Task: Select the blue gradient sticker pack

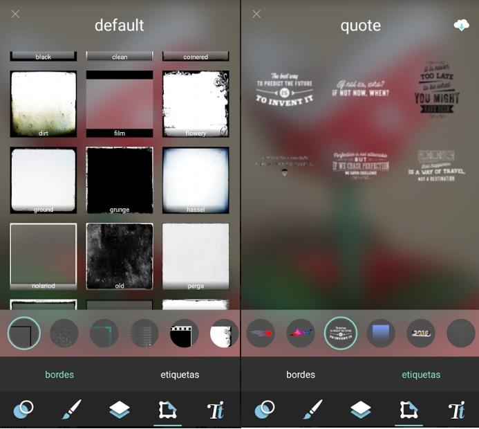Action: tap(381, 334)
